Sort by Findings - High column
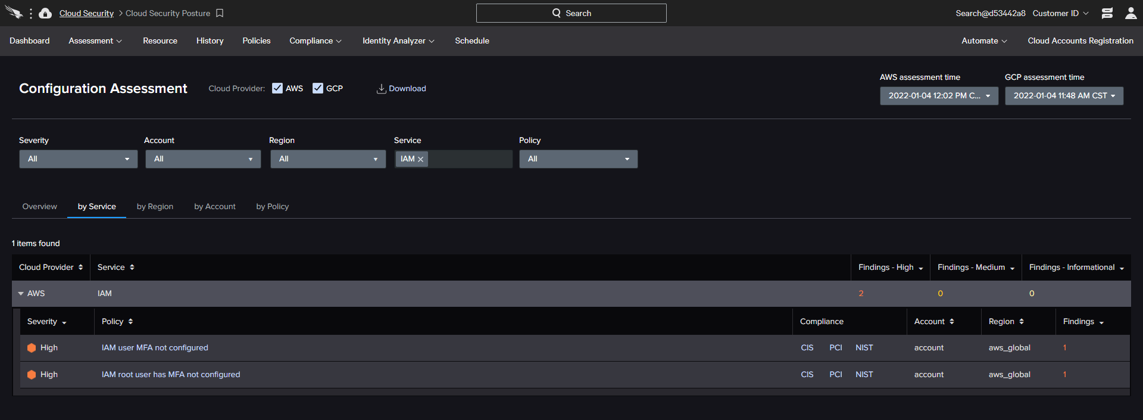 [920, 268]
